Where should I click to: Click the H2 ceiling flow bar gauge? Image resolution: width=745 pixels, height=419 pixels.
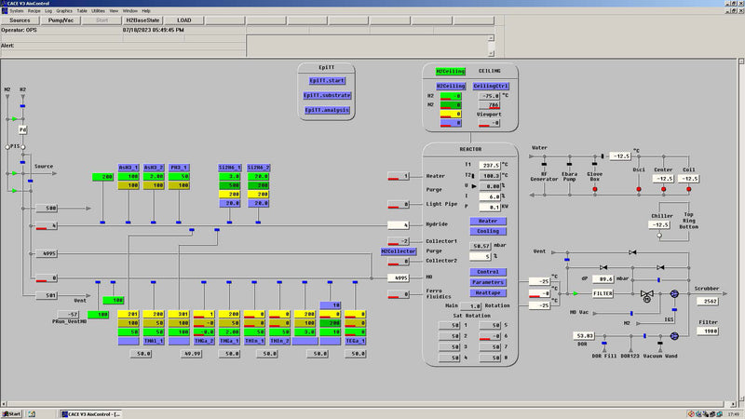(451, 96)
